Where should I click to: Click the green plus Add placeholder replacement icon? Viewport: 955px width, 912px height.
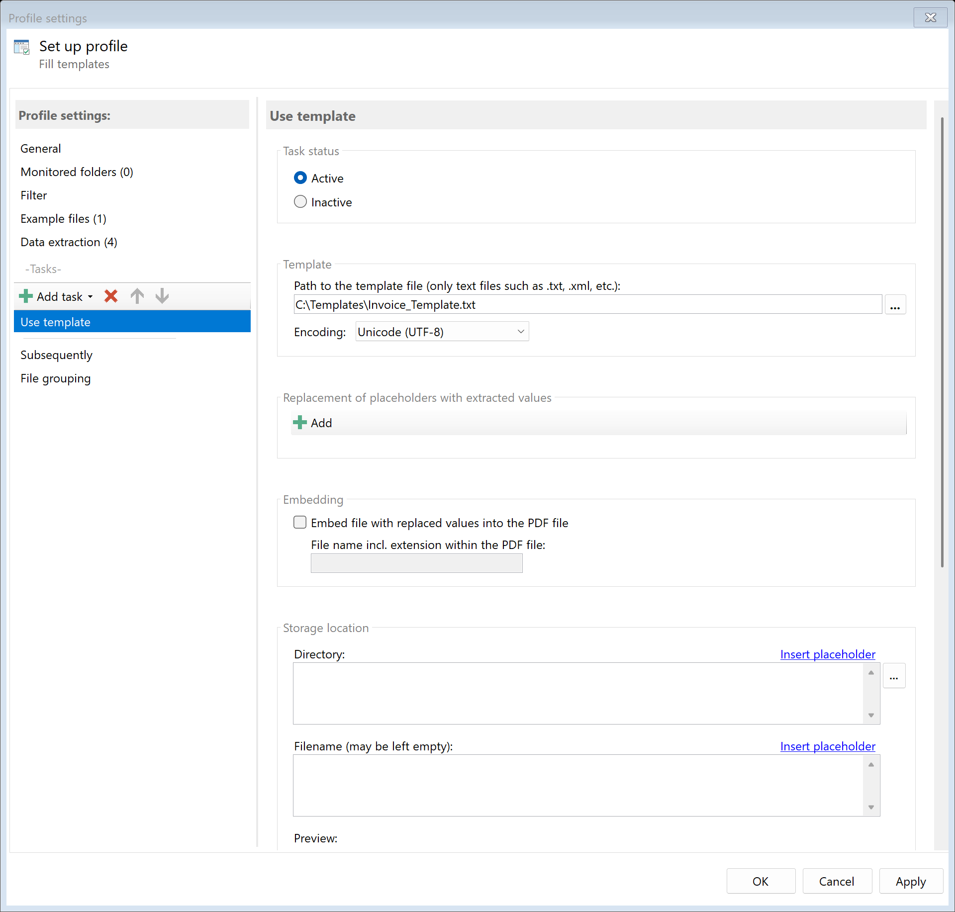[300, 423]
